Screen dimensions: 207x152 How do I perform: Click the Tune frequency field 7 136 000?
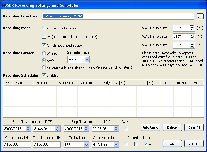click(x=47, y=144)
